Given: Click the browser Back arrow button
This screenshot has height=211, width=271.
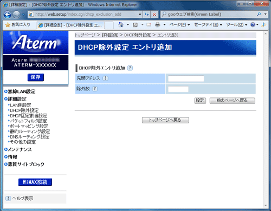Looking at the screenshot, I should 8,15.
